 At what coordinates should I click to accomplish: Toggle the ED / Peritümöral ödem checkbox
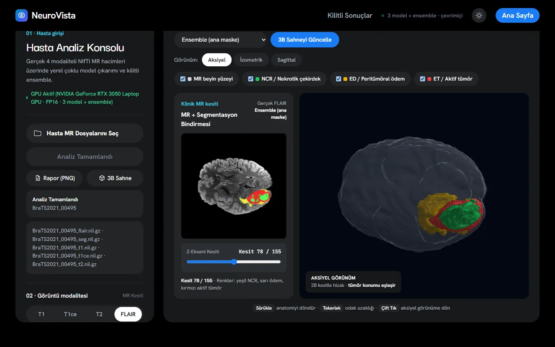tap(338, 79)
